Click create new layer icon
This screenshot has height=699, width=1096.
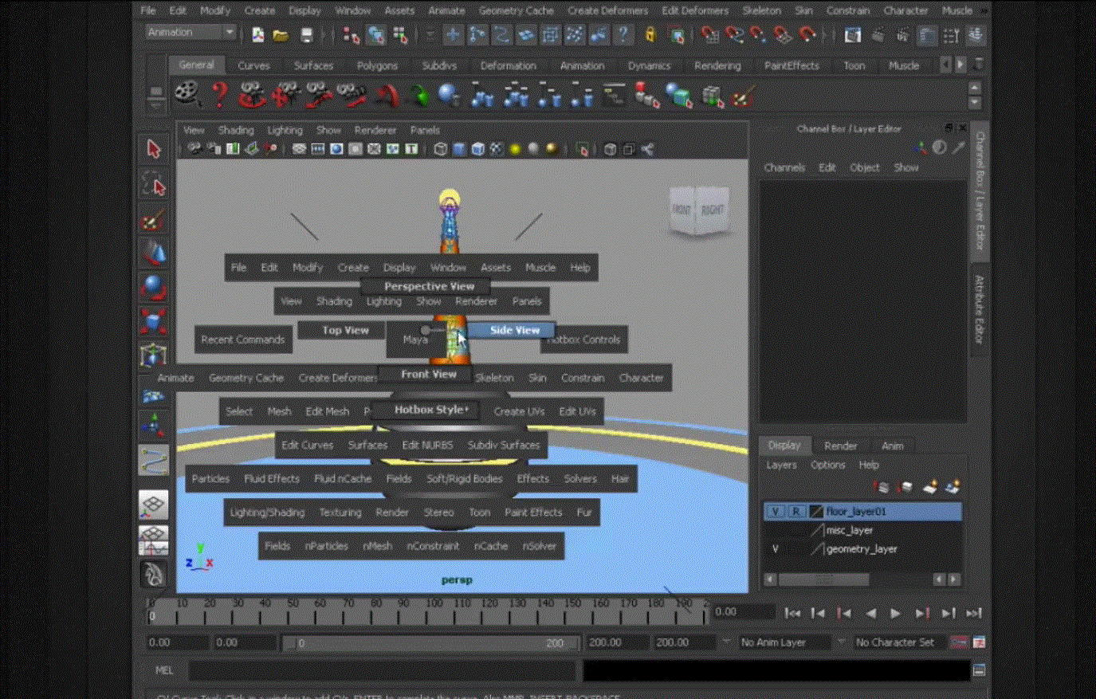929,487
